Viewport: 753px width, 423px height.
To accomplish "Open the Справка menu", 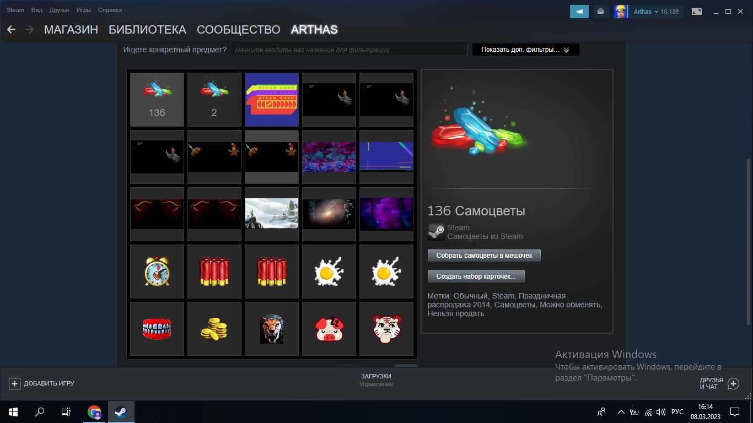I will click(x=110, y=10).
